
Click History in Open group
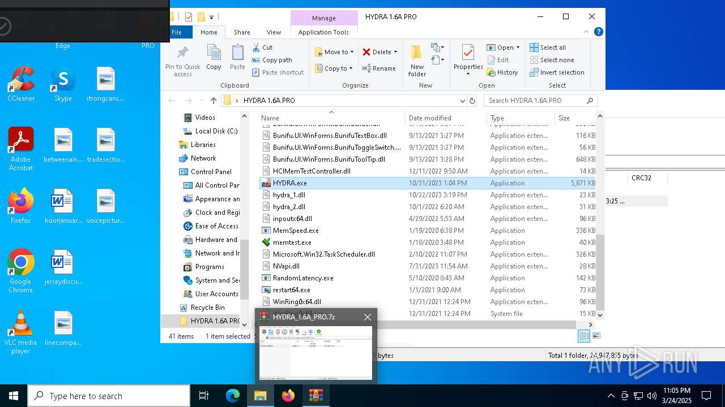(502, 72)
